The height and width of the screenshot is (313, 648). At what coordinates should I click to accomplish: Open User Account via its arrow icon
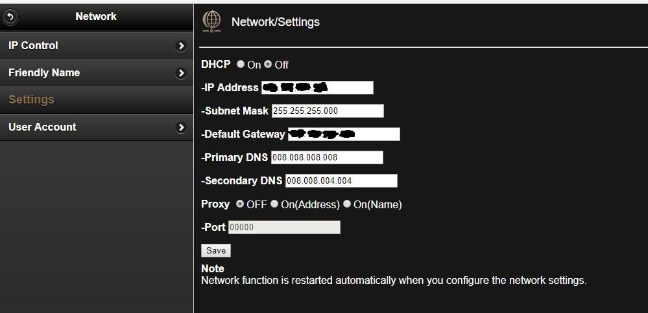coord(180,127)
